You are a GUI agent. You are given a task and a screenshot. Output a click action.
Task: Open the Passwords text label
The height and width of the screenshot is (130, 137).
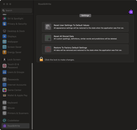(13, 80)
